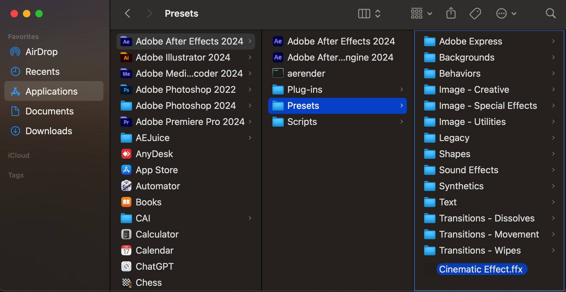Open the More actions ellipsis dropdown
This screenshot has height=292, width=566.
(x=506, y=13)
